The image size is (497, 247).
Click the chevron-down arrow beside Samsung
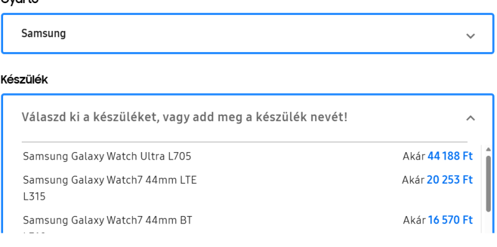(470, 36)
